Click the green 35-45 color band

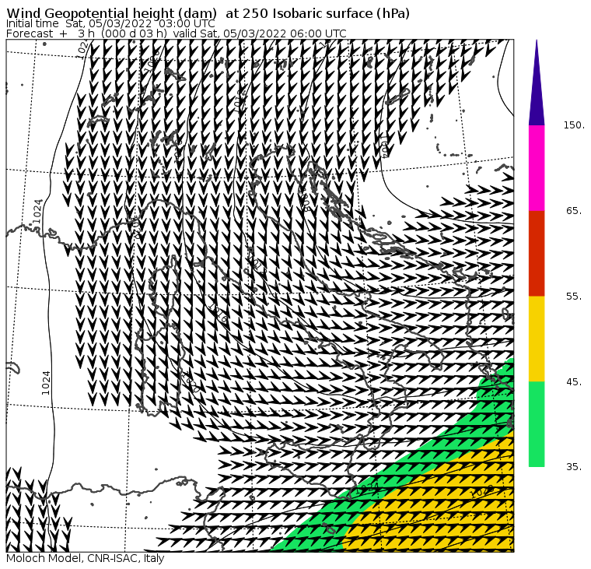pyautogui.click(x=537, y=424)
